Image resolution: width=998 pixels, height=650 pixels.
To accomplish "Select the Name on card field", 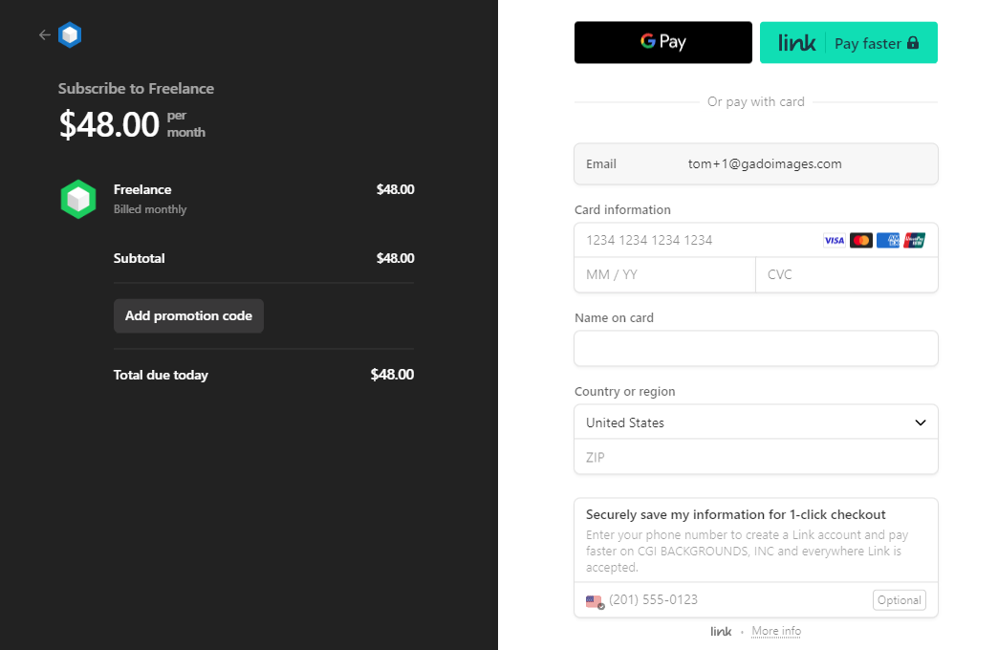I will pyautogui.click(x=755, y=349).
